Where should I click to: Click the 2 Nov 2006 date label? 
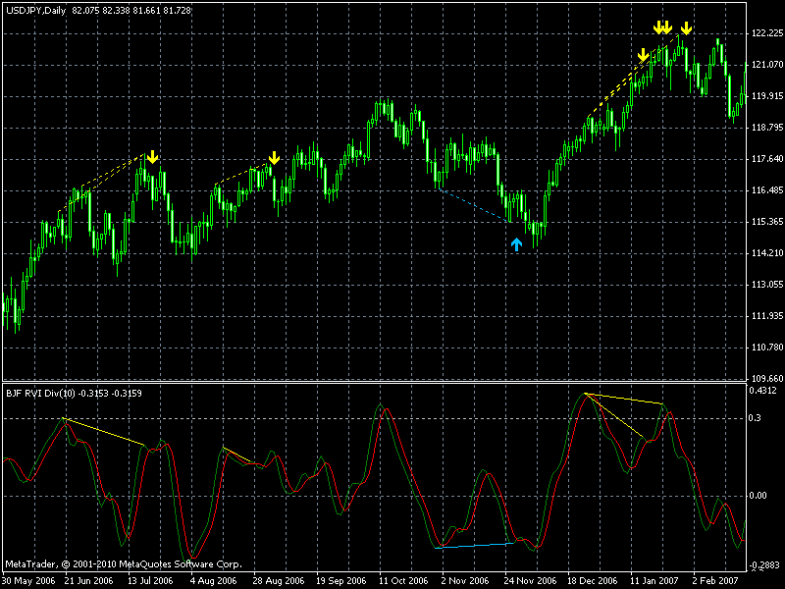coord(464,581)
